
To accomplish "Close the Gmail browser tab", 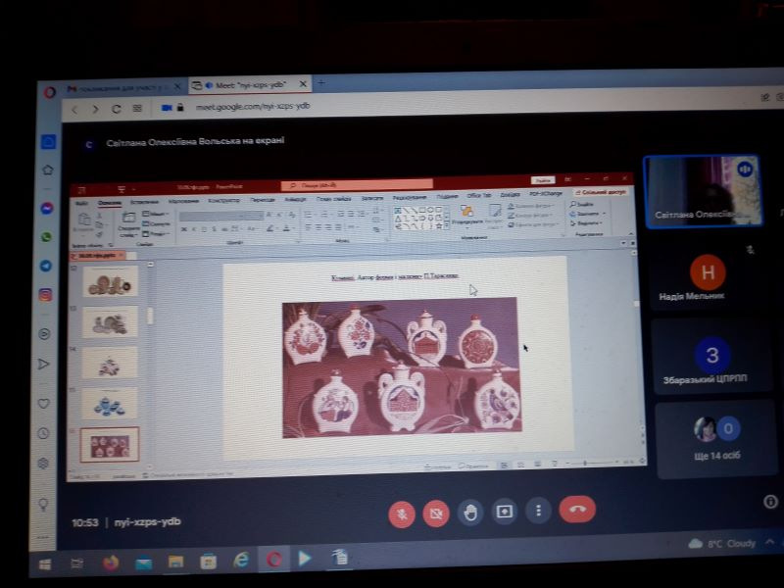I will 177,86.
